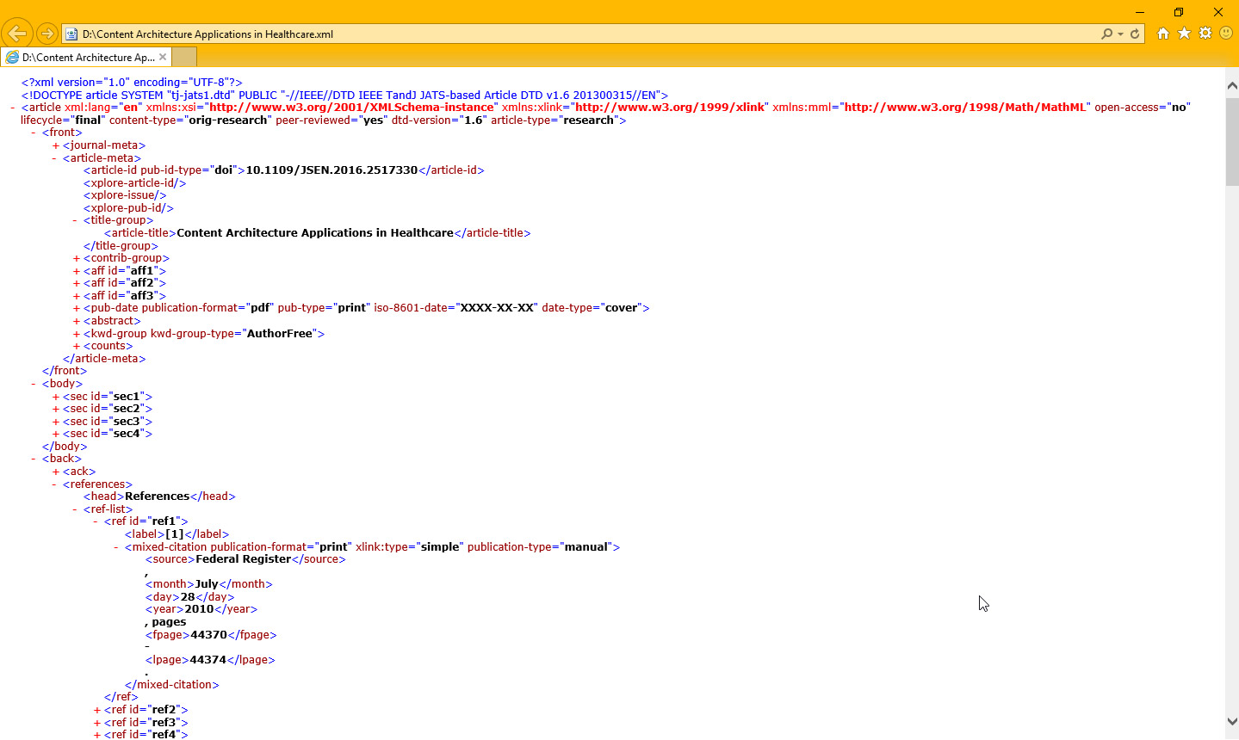The height and width of the screenshot is (740, 1239).
Task: Click the XMLSchema-instance namespace URL
Action: click(352, 108)
